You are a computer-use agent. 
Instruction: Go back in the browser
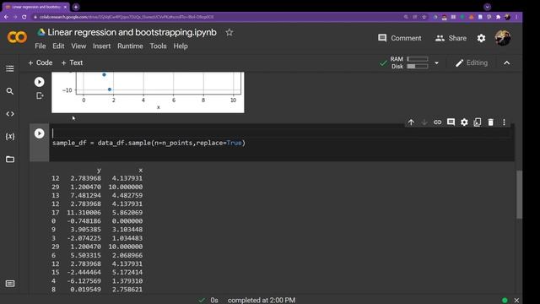click(x=6, y=17)
